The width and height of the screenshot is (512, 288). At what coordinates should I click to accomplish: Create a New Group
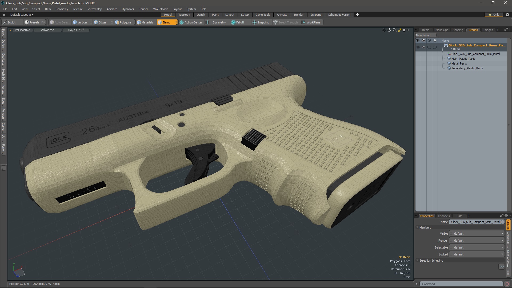425,35
